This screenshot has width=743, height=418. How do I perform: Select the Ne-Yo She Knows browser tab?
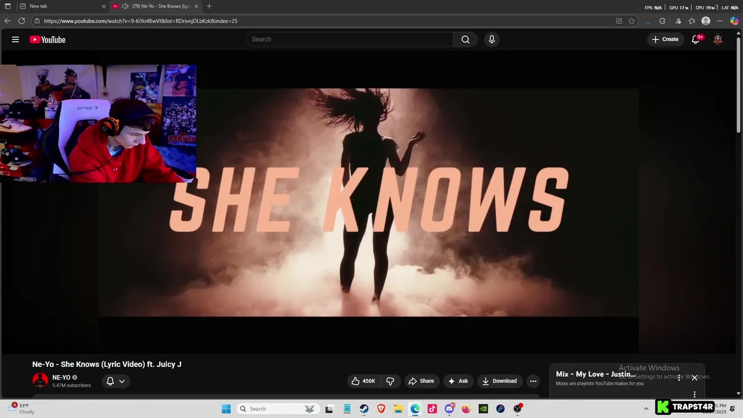tap(156, 6)
